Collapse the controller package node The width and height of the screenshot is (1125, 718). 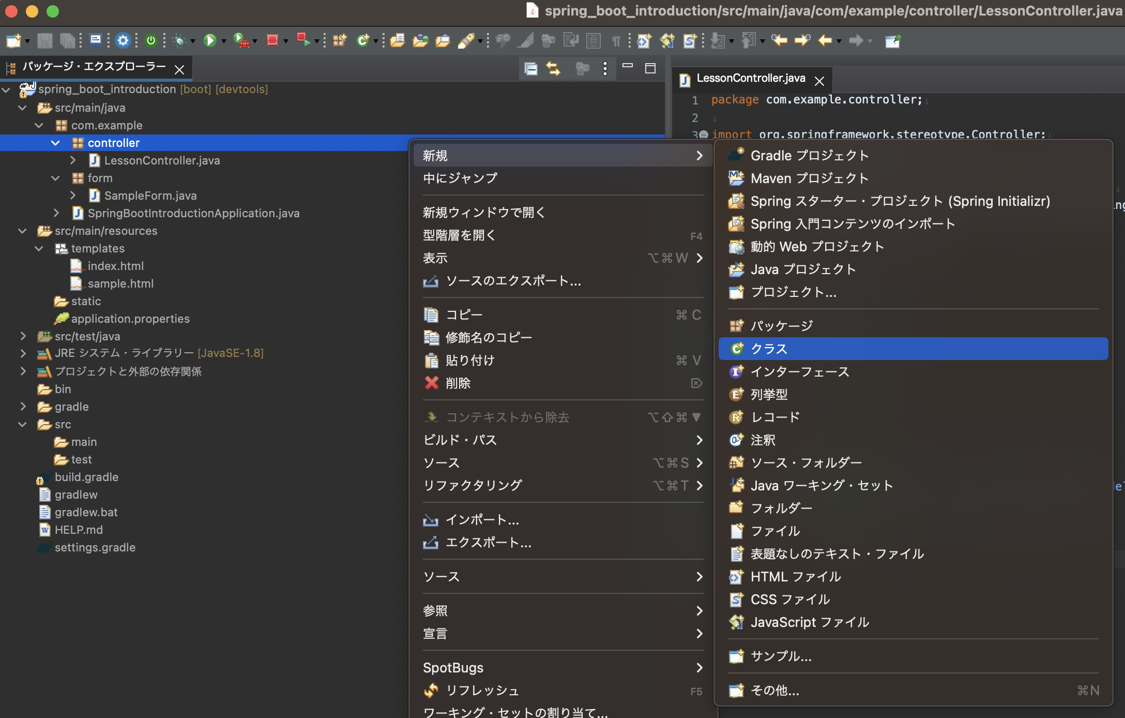point(56,143)
